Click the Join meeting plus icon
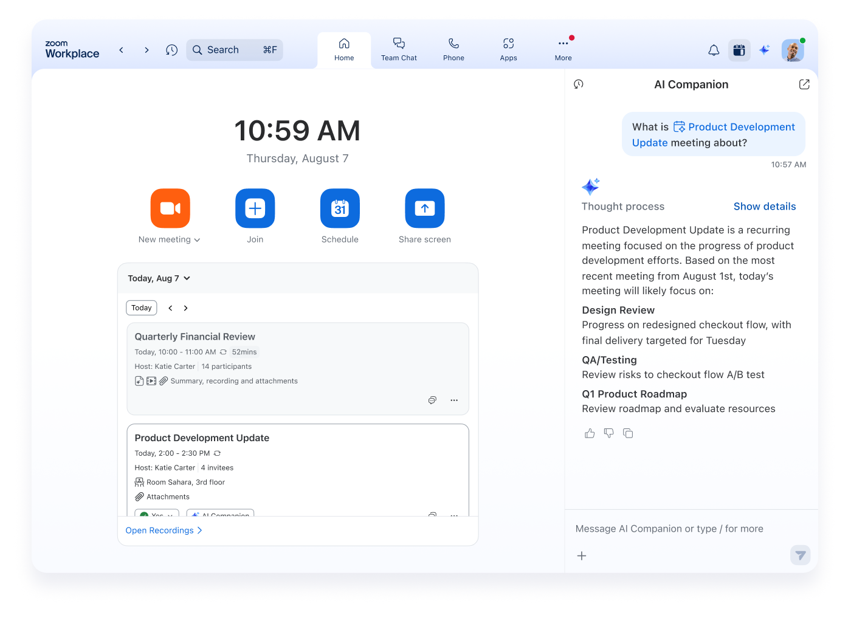Screen dimensions: 851x632 255,208
